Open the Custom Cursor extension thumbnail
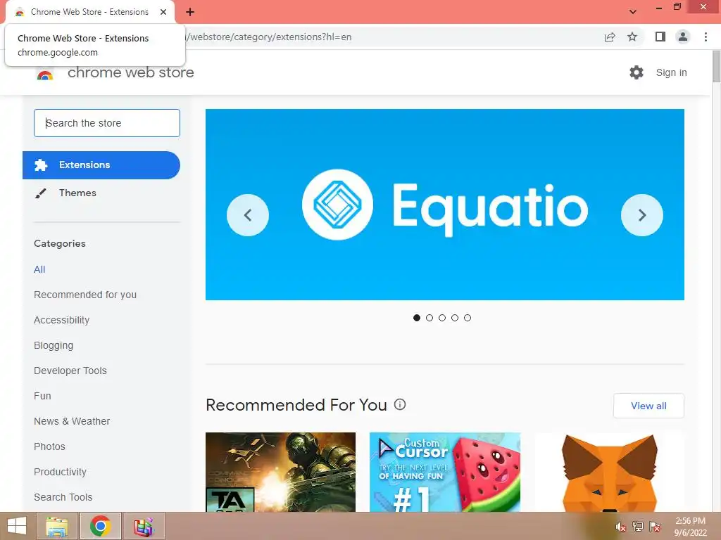 tap(445, 472)
